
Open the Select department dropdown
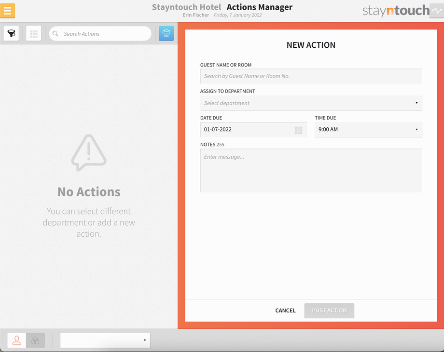coord(311,103)
